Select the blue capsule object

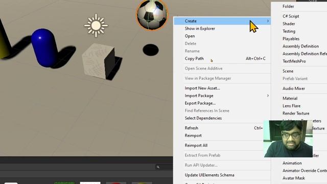click(x=44, y=48)
